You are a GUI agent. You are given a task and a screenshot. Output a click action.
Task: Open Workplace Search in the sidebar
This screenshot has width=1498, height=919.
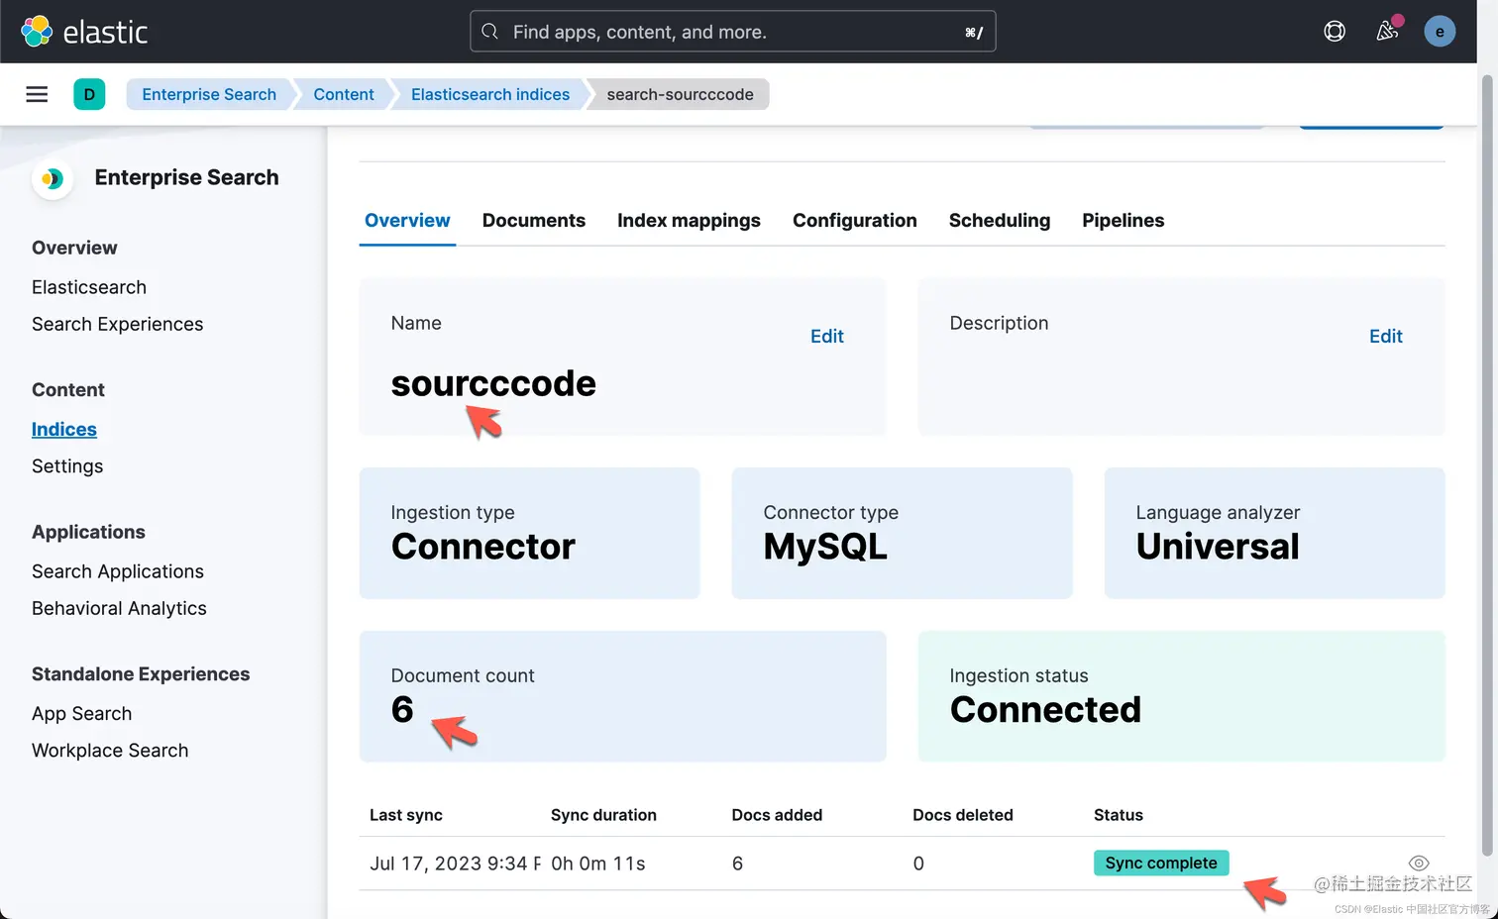(110, 750)
